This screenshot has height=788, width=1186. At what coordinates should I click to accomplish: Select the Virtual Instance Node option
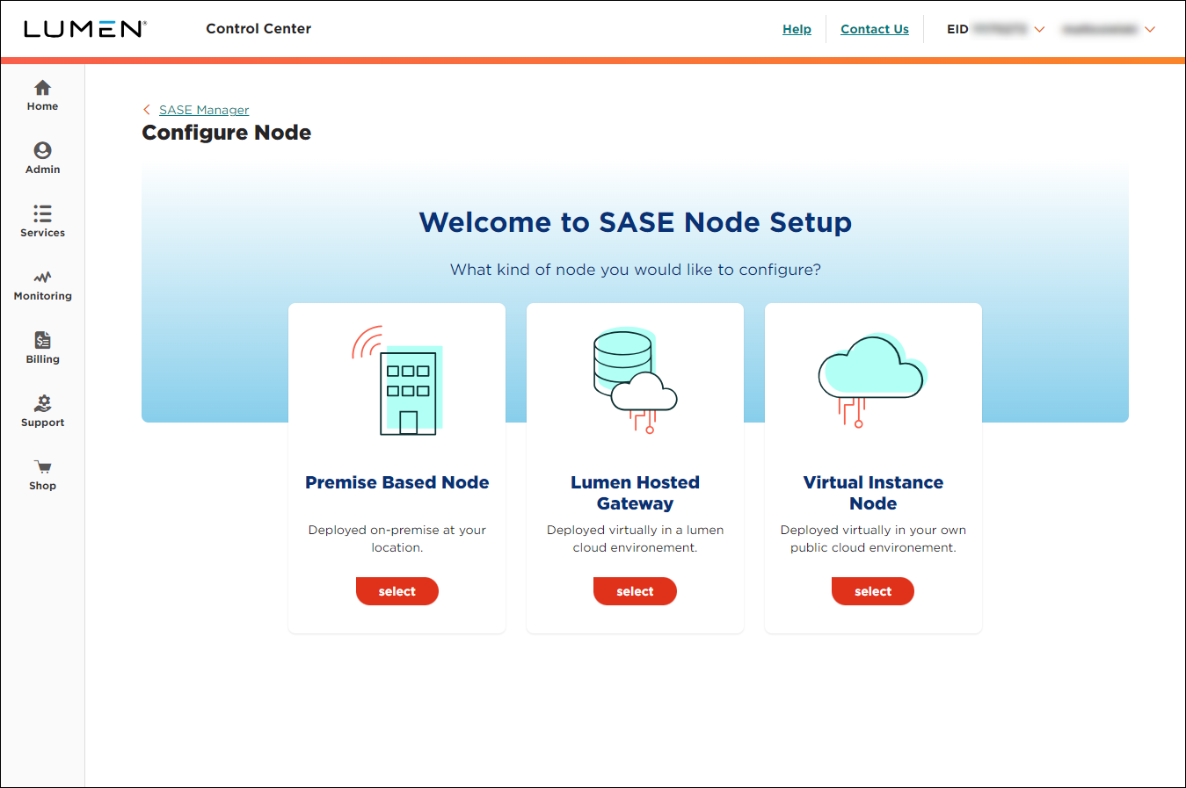pyautogui.click(x=872, y=591)
